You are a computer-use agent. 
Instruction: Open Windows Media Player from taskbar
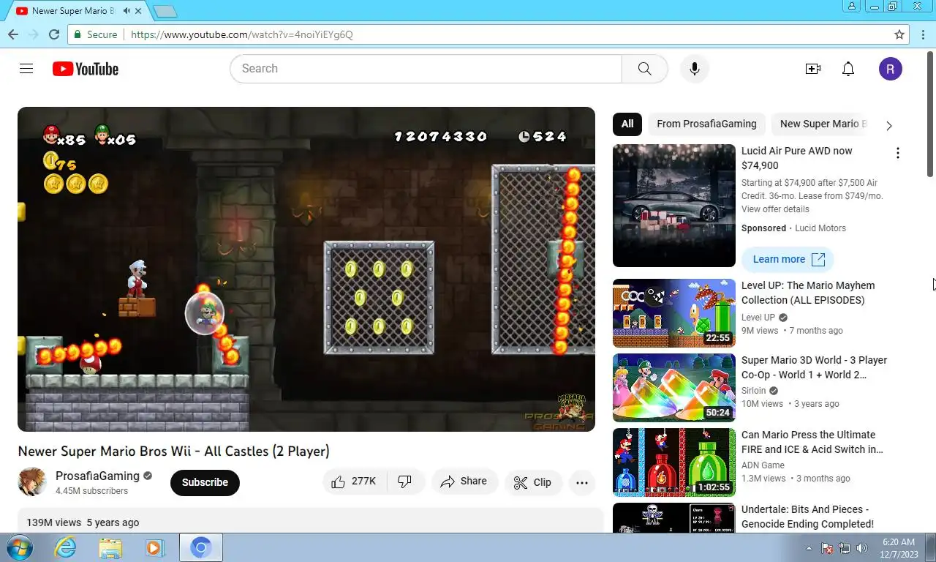154,547
